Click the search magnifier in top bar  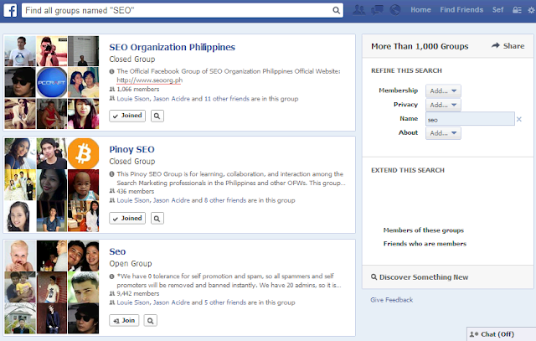[x=337, y=11]
